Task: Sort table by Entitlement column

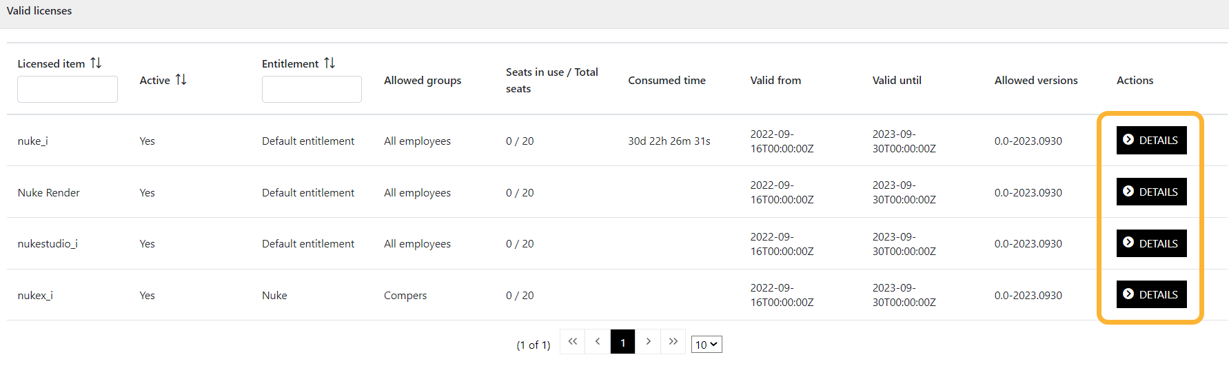Action: click(x=329, y=63)
